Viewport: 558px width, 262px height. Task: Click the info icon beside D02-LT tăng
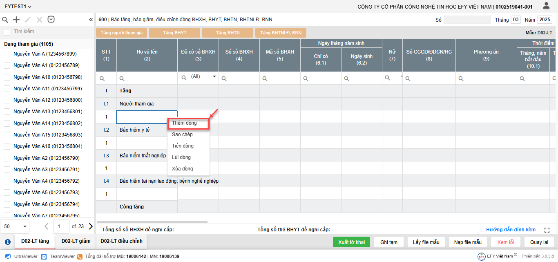(7, 242)
